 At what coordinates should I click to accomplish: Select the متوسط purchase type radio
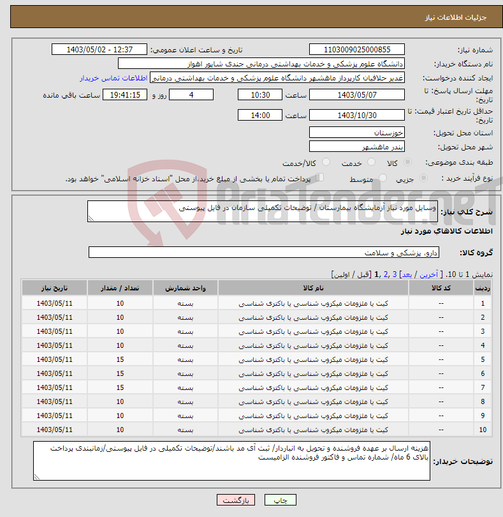pos(383,178)
